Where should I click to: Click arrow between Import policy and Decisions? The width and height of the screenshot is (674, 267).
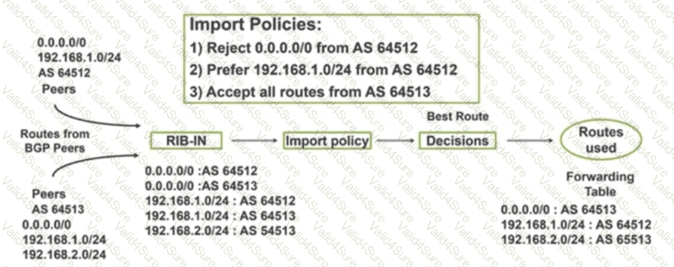394,141
